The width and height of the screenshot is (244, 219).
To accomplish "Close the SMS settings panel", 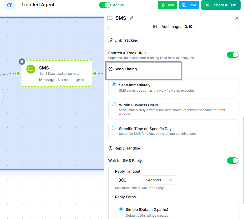I will click(237, 18).
